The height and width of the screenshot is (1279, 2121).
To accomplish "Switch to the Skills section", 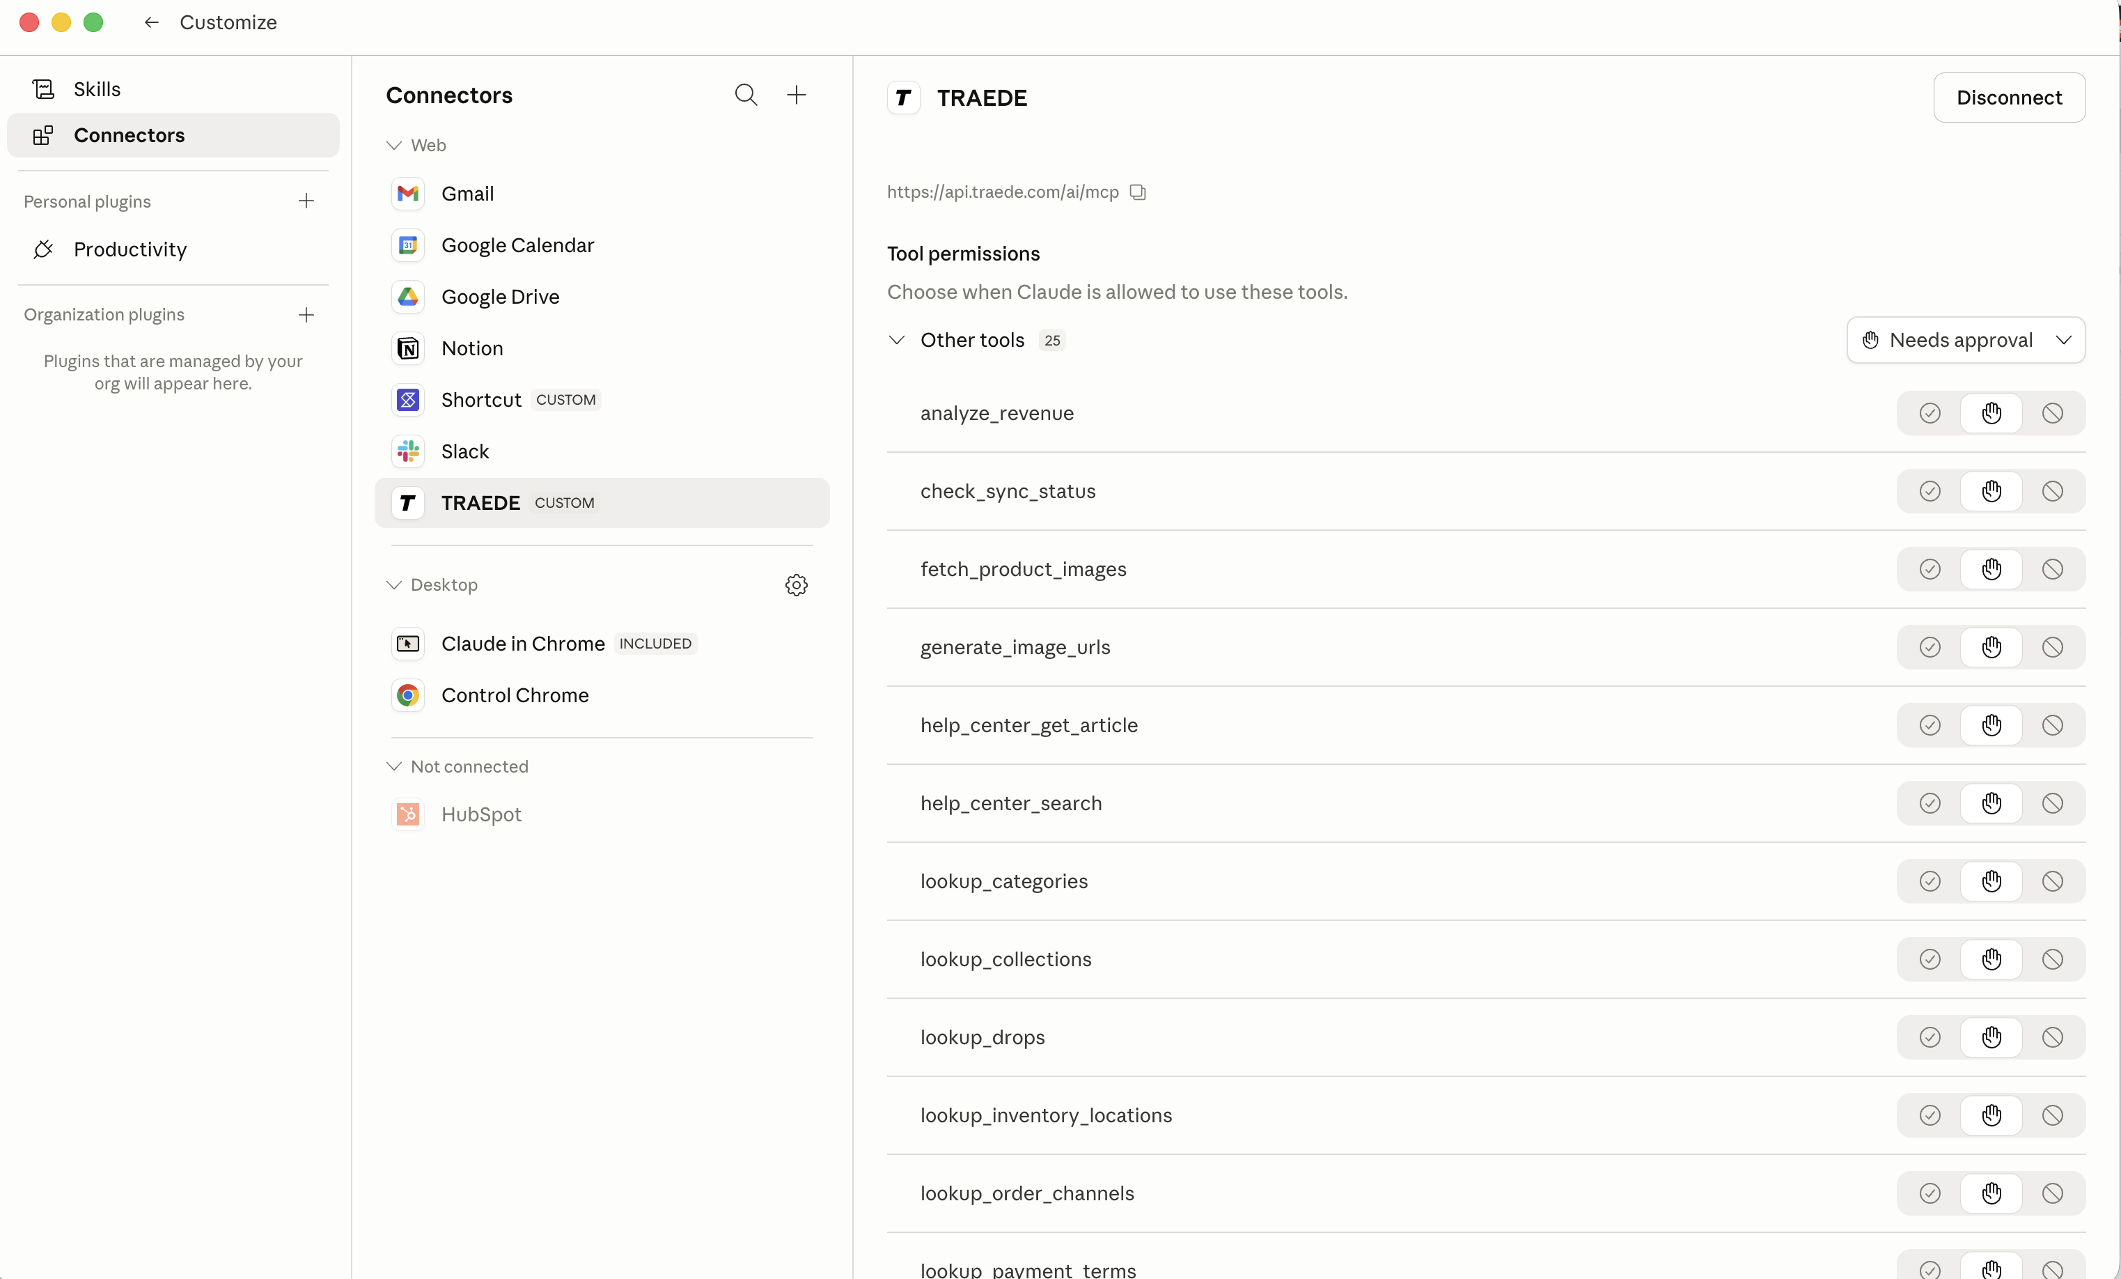I will 96,88.
